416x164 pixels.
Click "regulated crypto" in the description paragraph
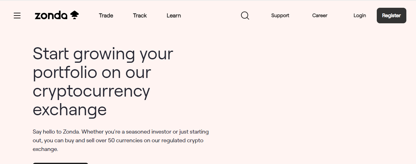pos(182,140)
